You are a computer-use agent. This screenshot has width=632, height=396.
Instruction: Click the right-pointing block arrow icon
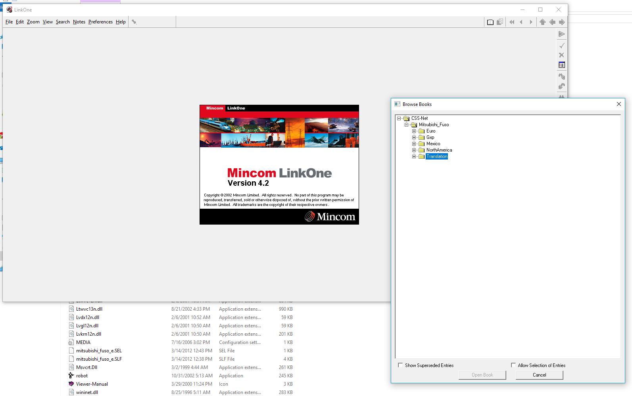[x=562, y=22]
